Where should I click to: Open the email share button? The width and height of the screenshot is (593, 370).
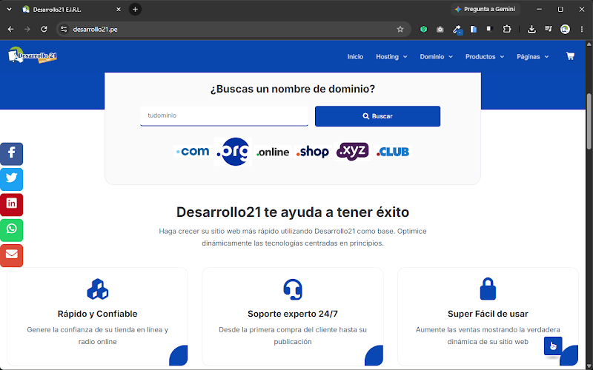coord(11,255)
